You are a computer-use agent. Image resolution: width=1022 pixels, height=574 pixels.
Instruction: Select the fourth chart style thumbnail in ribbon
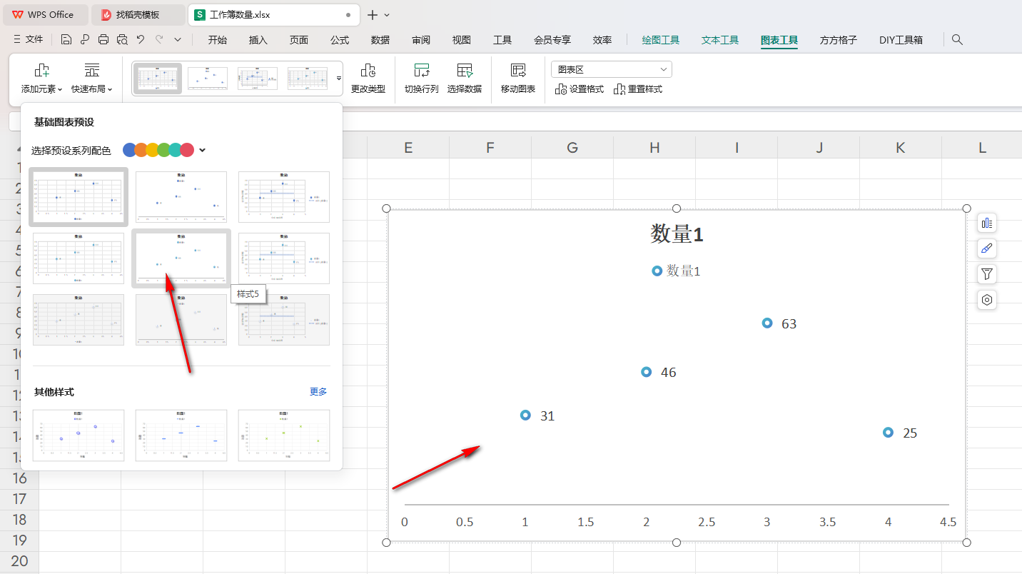[x=308, y=79]
